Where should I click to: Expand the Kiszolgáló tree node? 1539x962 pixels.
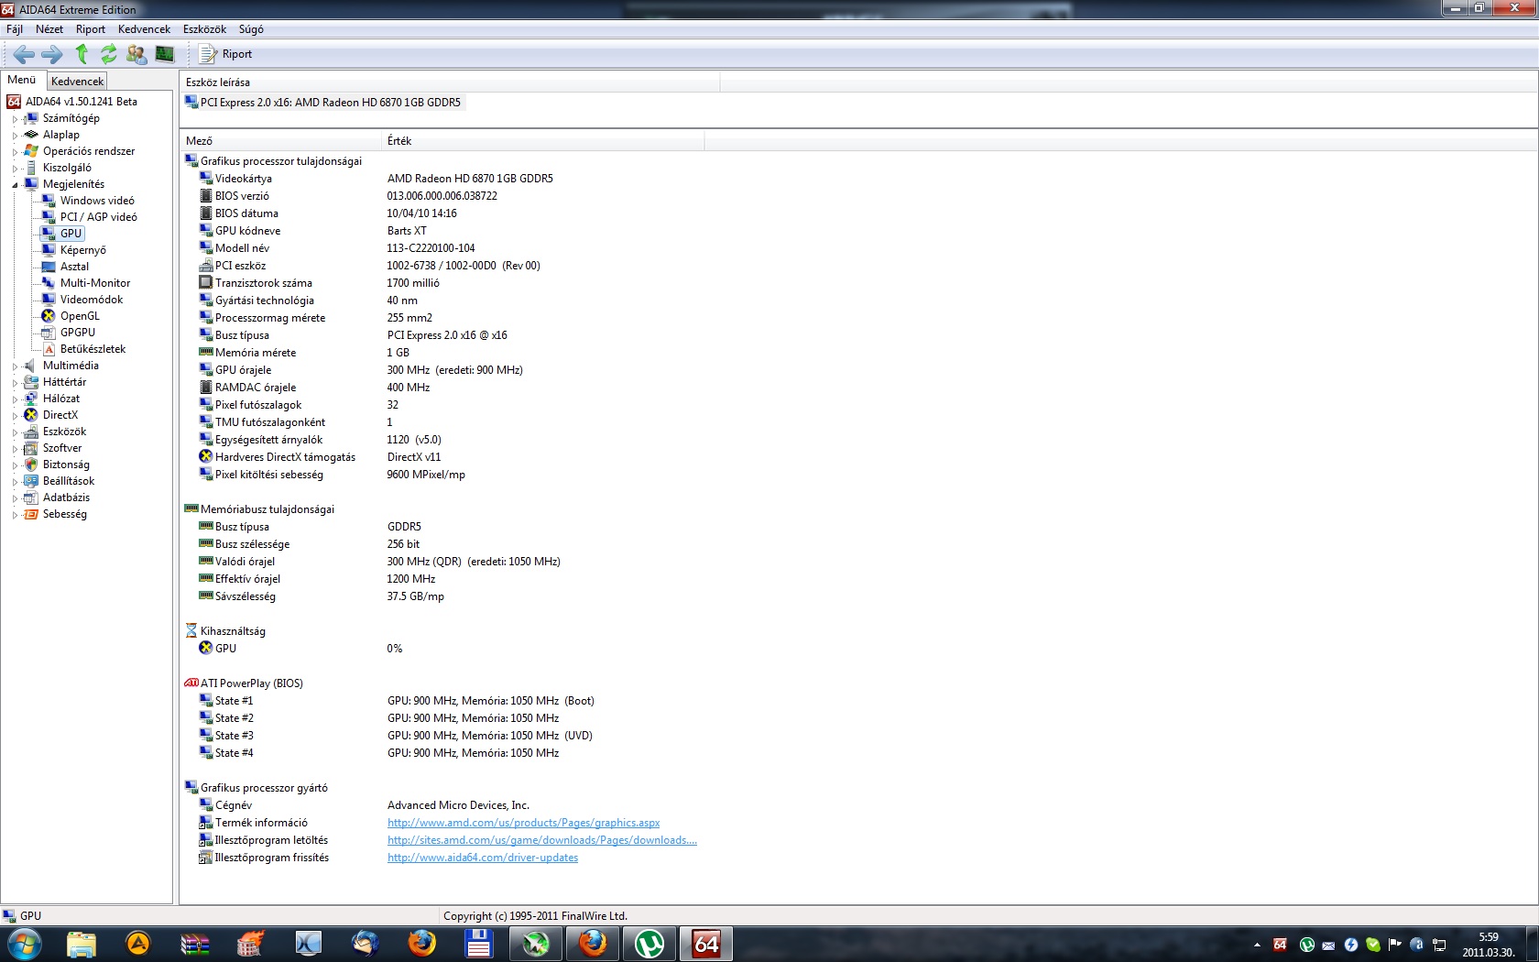click(15, 169)
